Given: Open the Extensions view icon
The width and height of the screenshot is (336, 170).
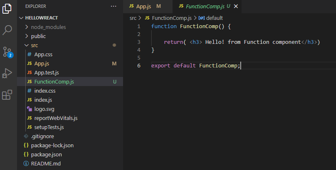Looking at the screenshot, I should pyautogui.click(x=7, y=95).
